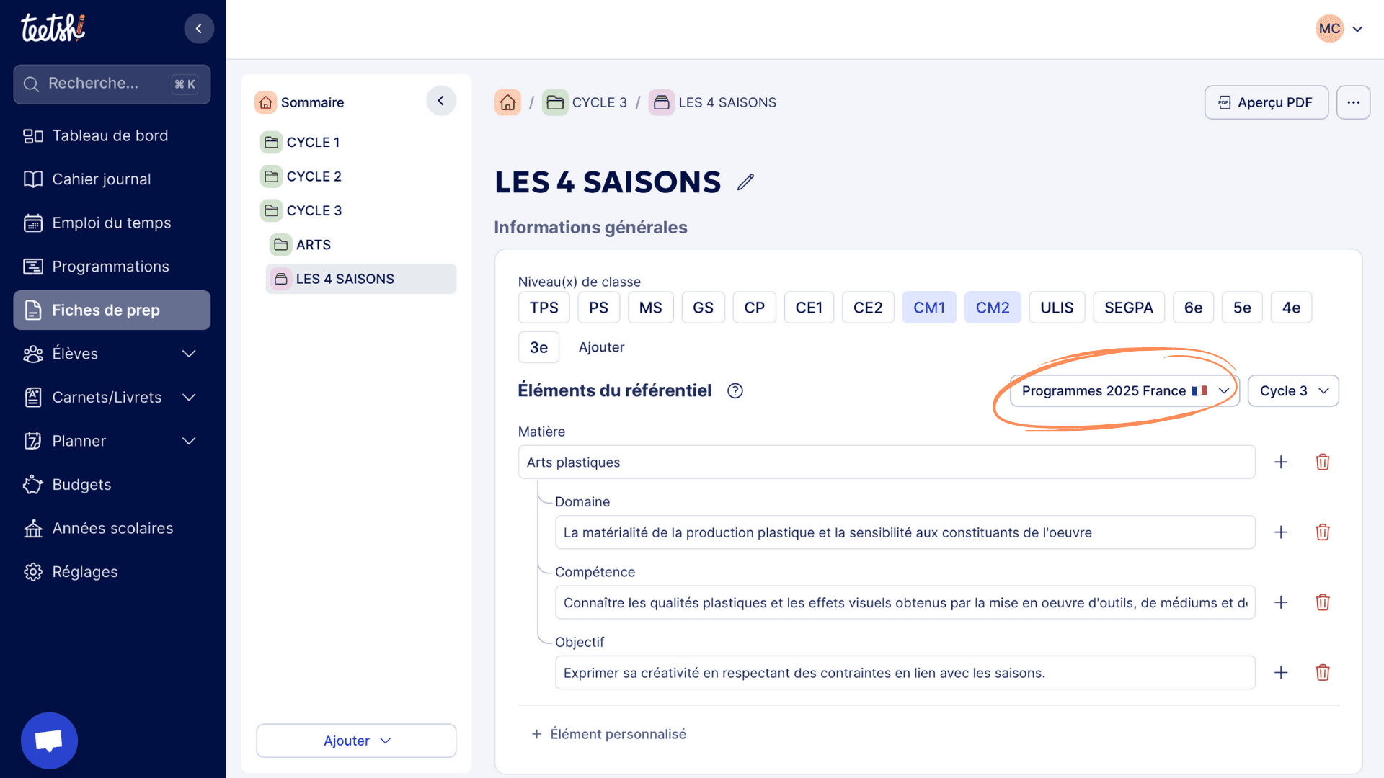
Task: Click the Recherche search field
Action: tap(101, 84)
